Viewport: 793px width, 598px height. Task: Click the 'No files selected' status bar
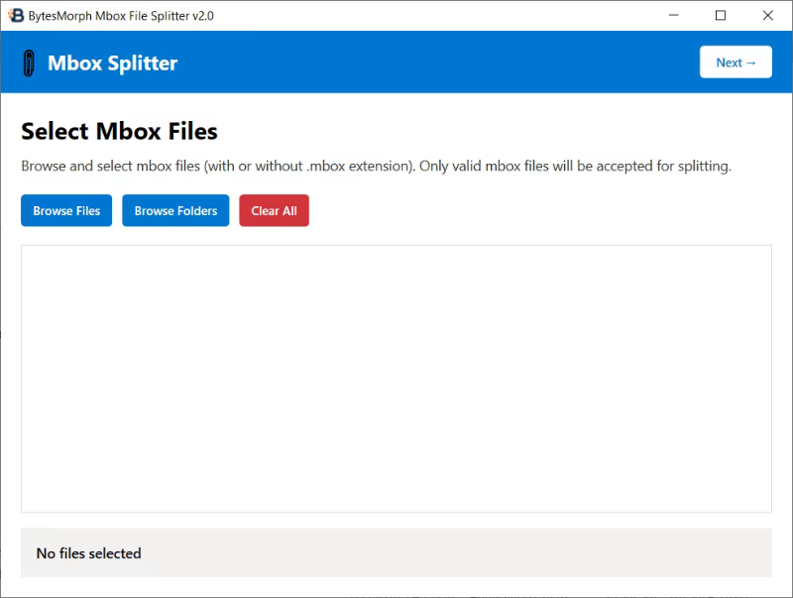[89, 553]
